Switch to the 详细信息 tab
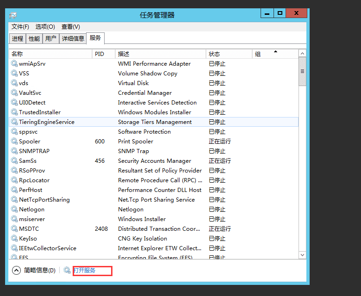The width and height of the screenshot is (361, 296). (x=73, y=38)
